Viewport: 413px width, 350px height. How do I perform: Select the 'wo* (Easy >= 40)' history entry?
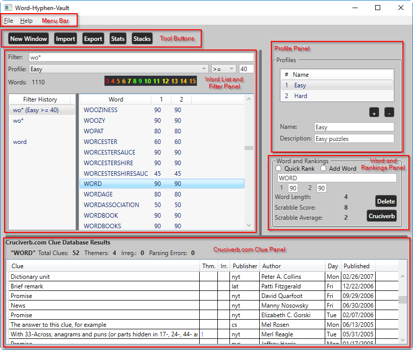(42, 110)
